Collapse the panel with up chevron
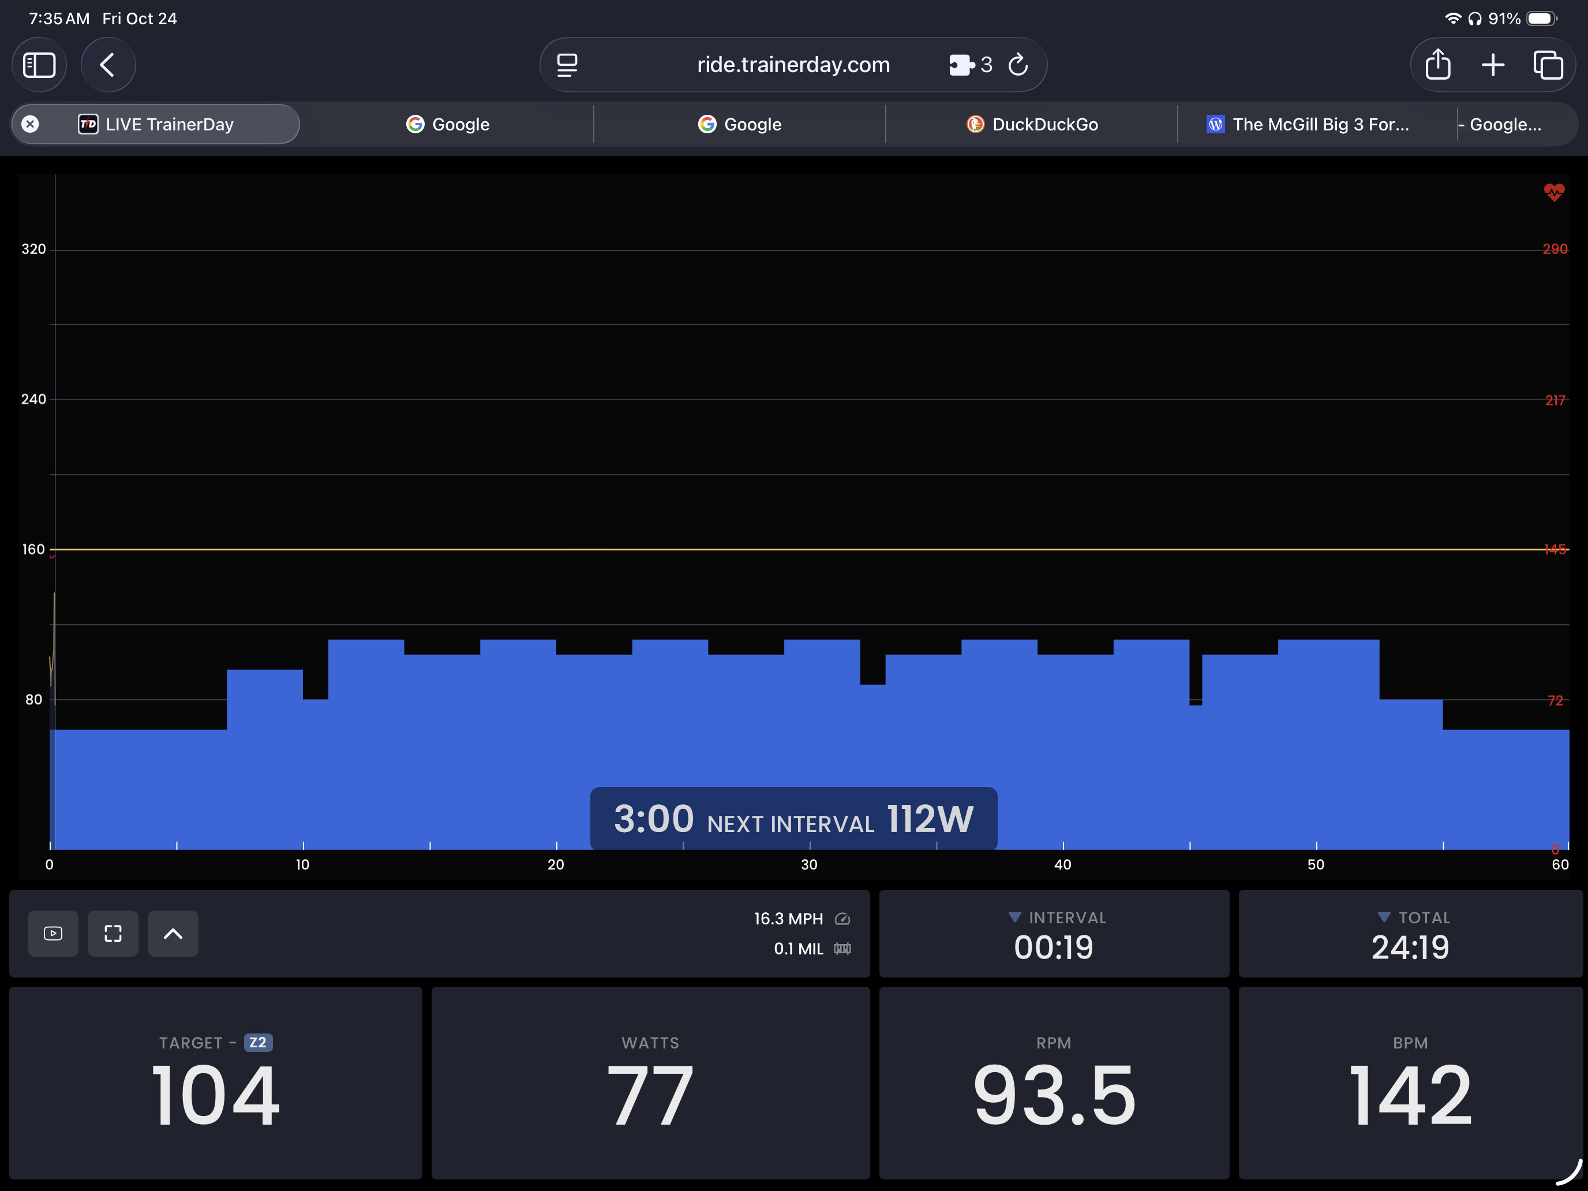Image resolution: width=1588 pixels, height=1191 pixels. [x=173, y=933]
